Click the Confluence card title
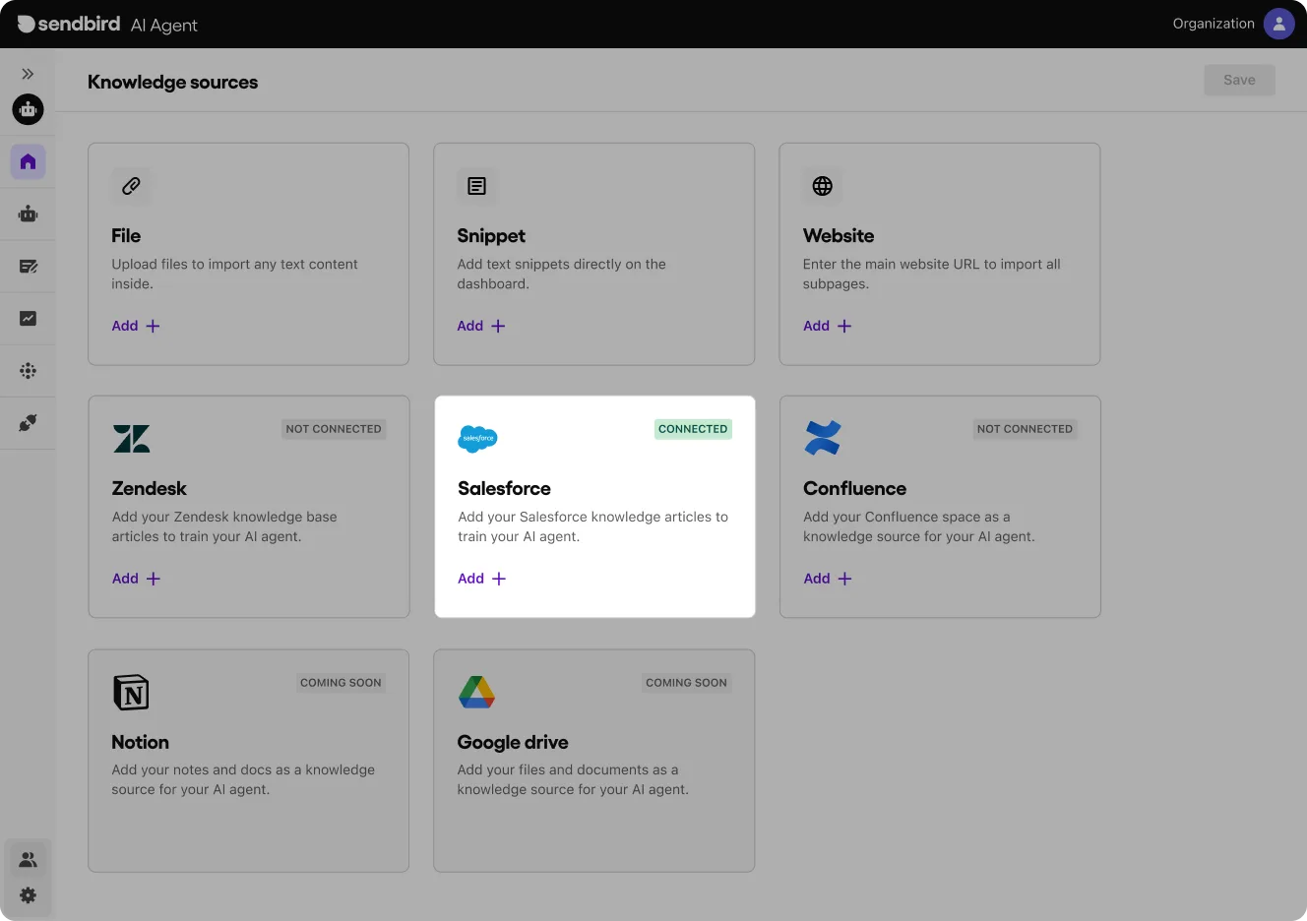Image resolution: width=1307 pixels, height=921 pixels. 854,488
